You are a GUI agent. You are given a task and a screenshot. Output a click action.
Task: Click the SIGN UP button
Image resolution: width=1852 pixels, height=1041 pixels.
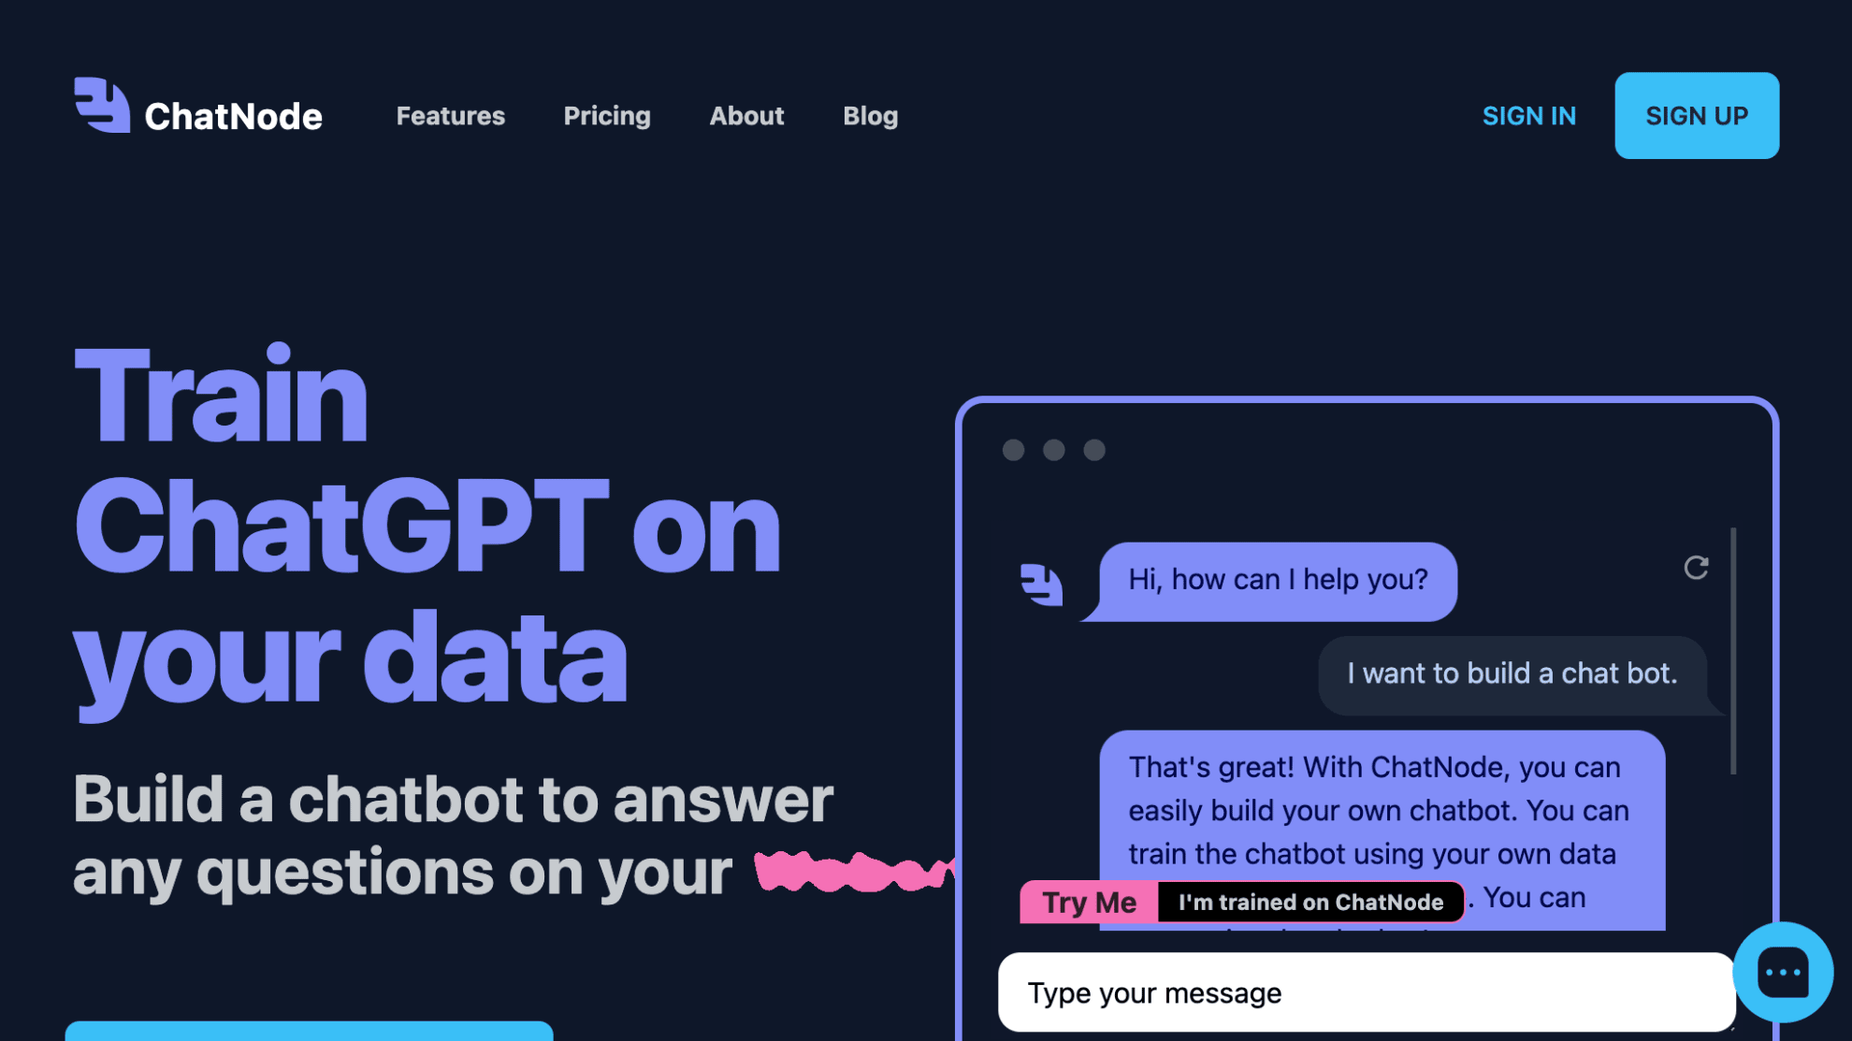click(1697, 116)
